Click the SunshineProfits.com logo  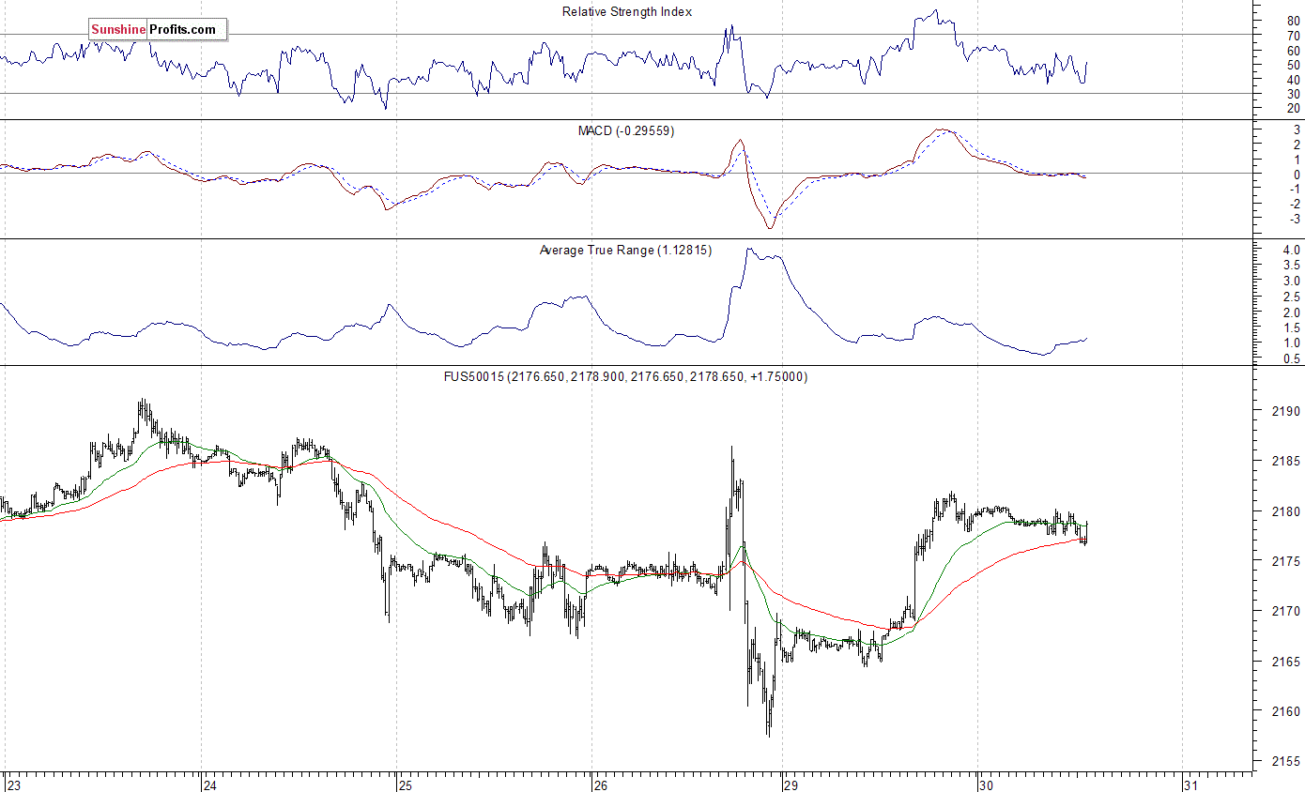[158, 29]
